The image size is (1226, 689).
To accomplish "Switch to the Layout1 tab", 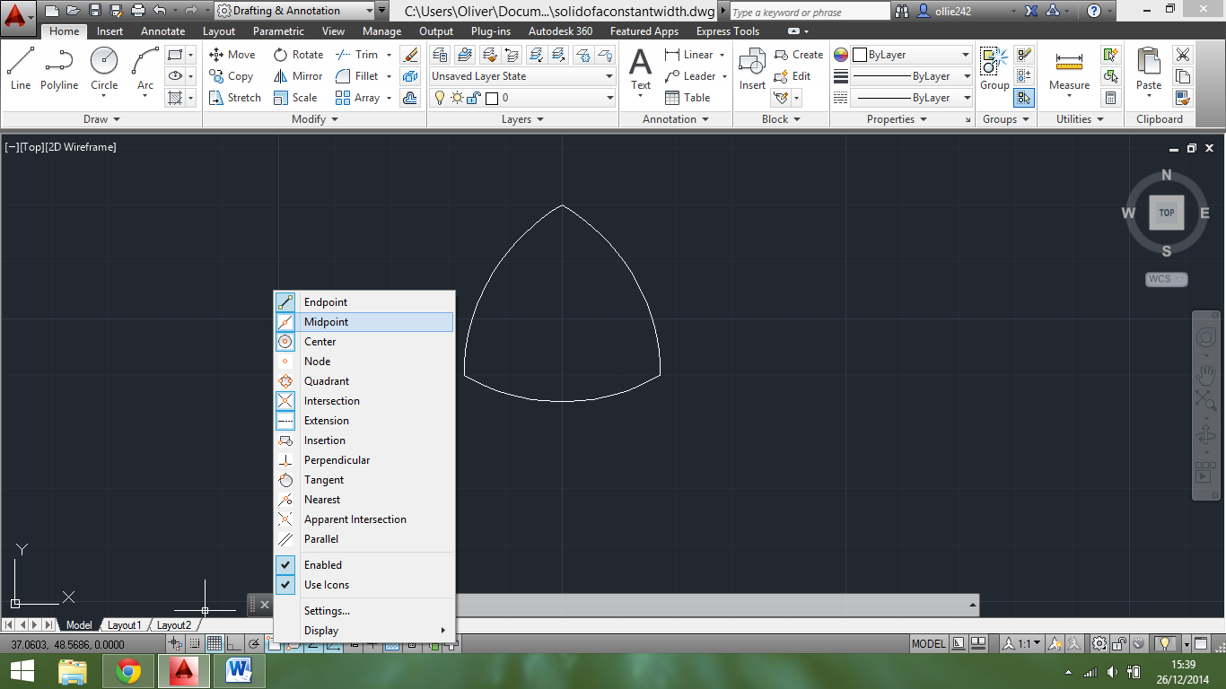I will tap(124, 625).
